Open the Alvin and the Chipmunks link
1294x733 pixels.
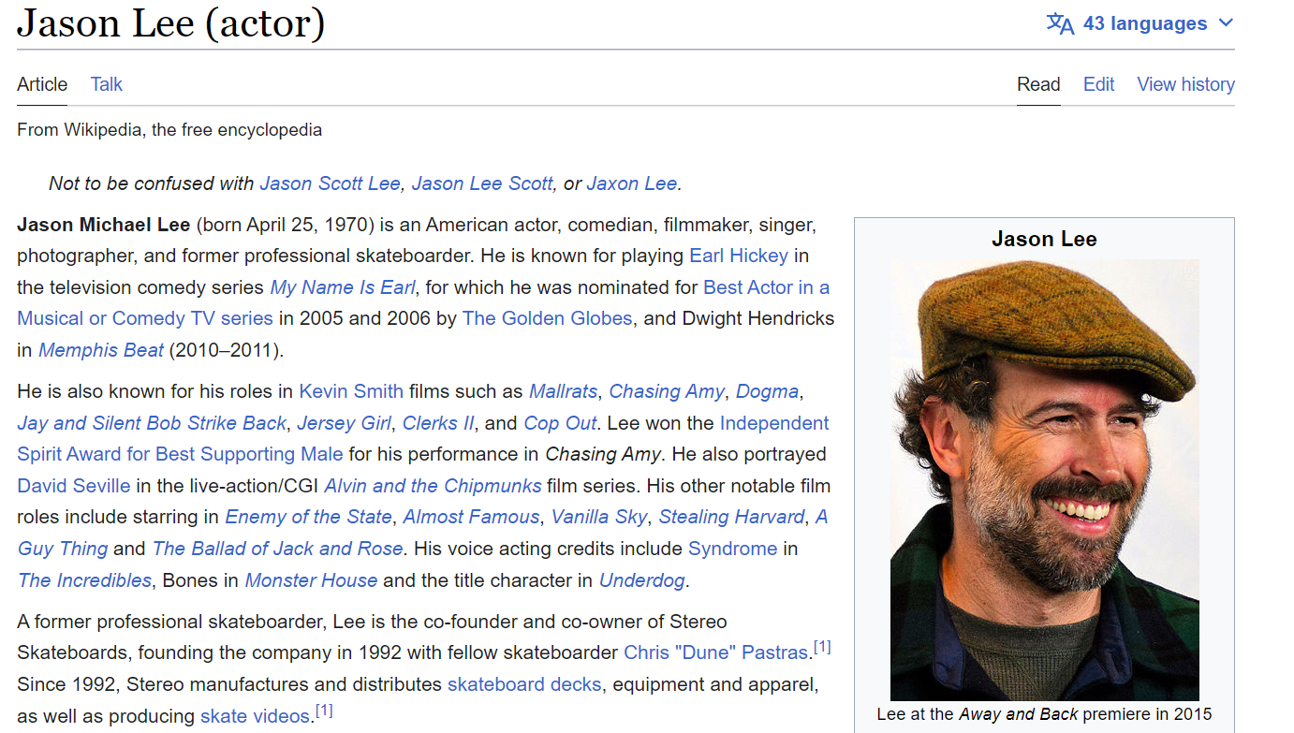point(433,486)
